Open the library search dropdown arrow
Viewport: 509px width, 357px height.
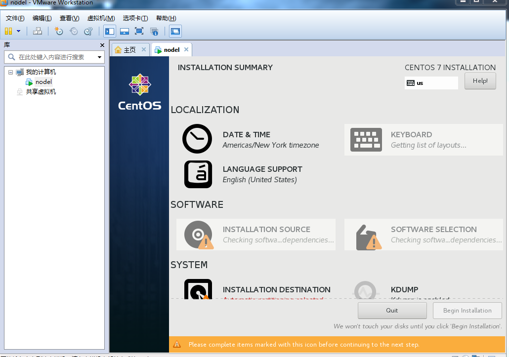coord(99,57)
